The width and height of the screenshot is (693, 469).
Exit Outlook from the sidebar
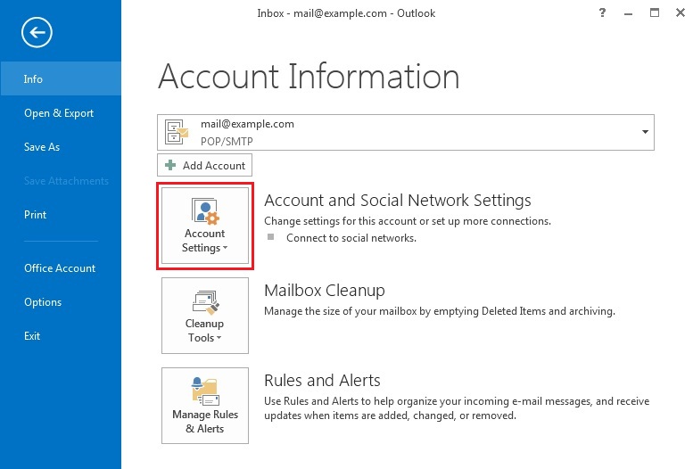click(32, 336)
